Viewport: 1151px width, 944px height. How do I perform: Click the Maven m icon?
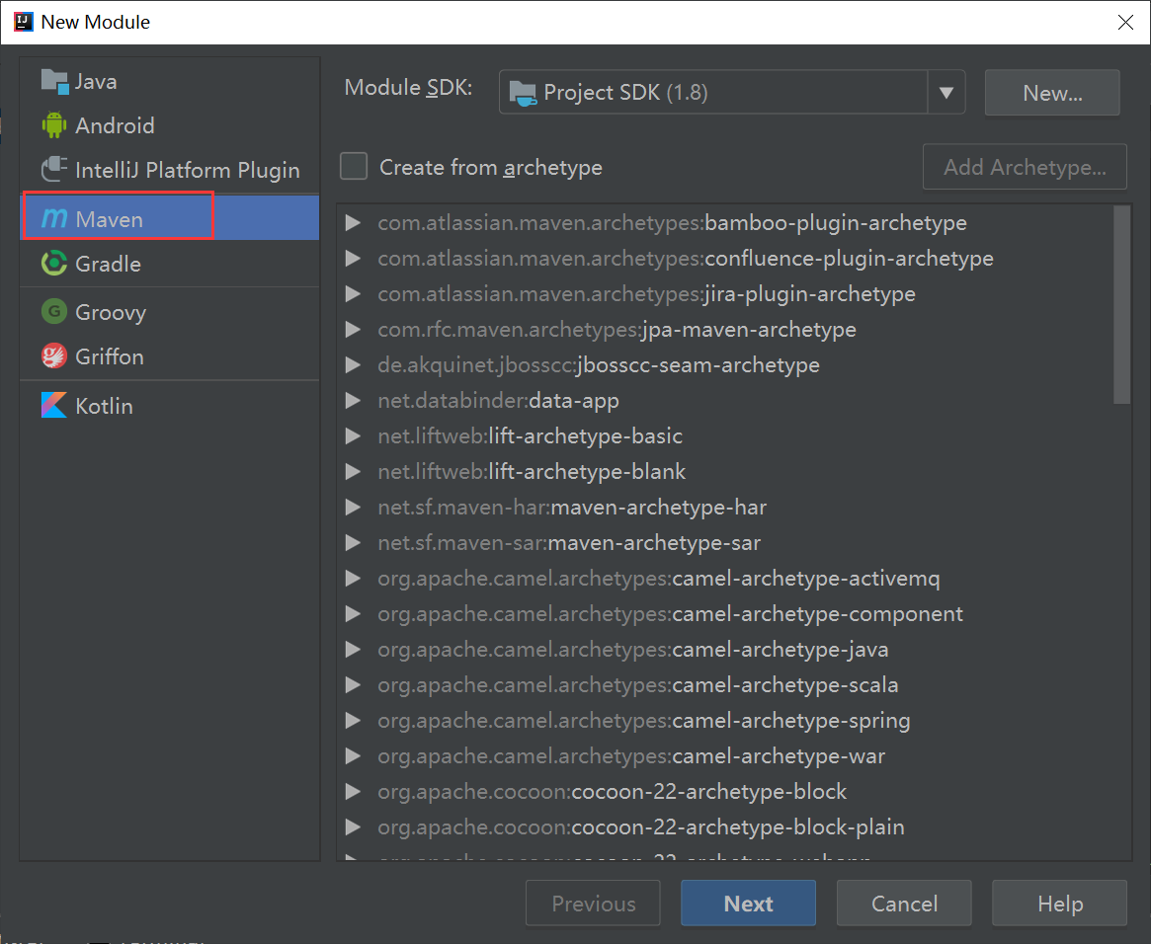54,218
